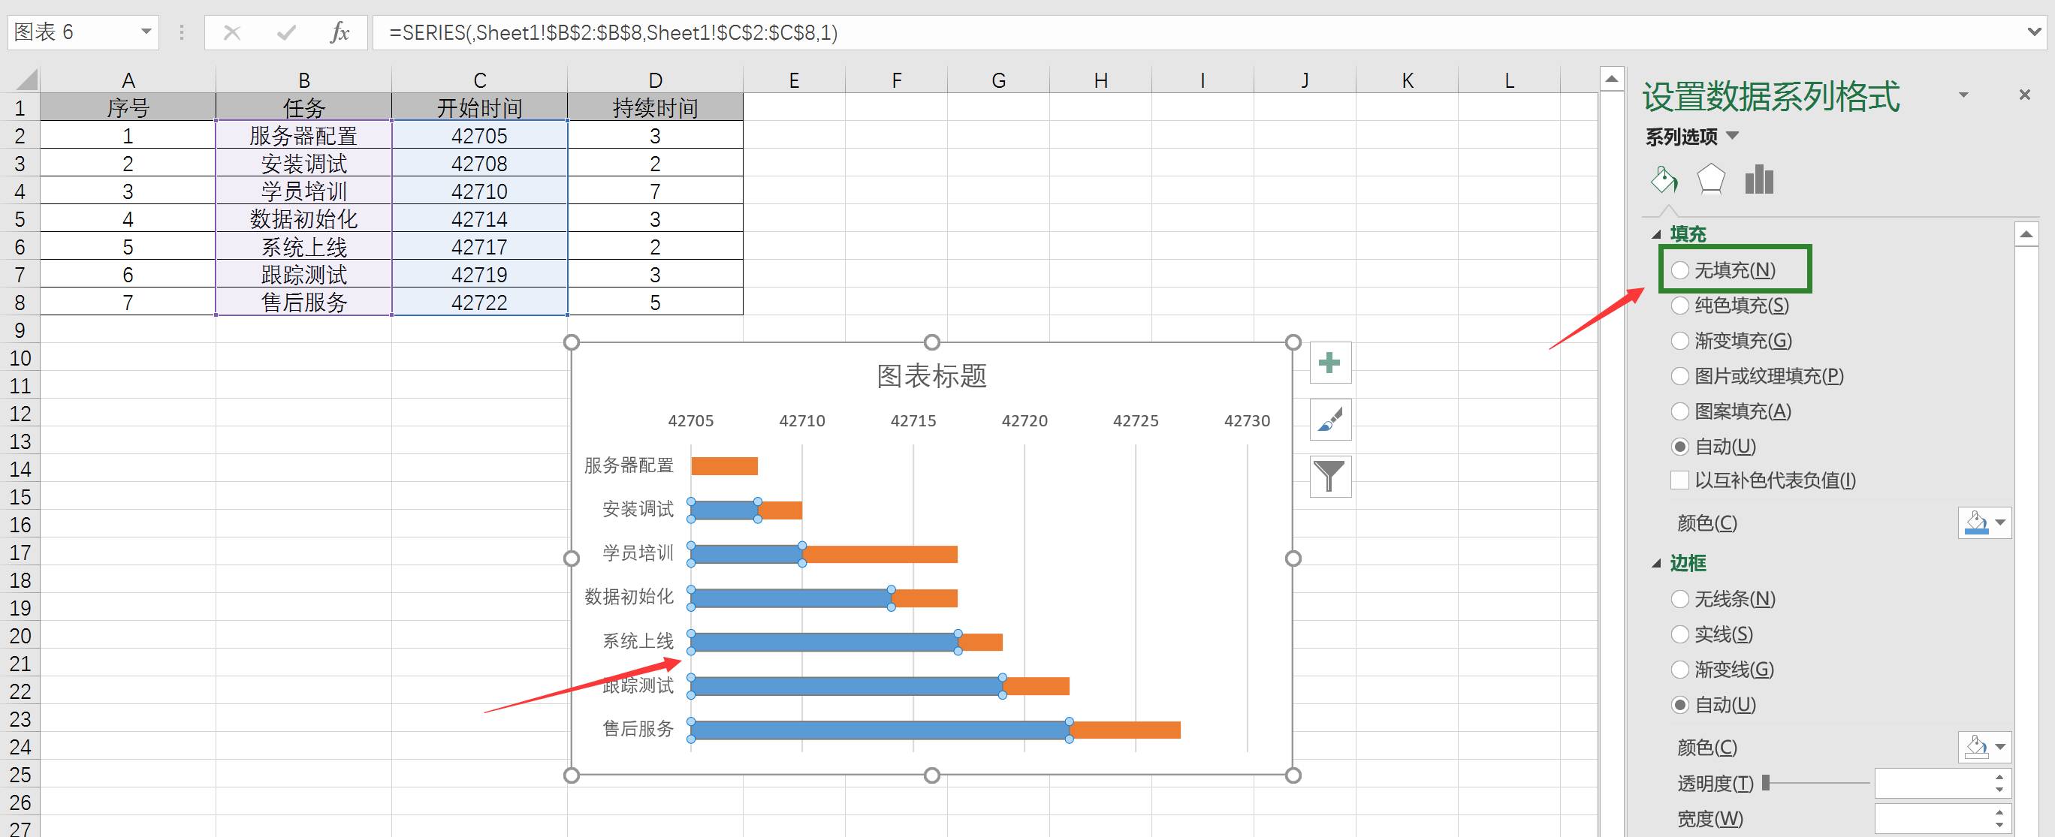Select the 无线条(N) border radio button
The image size is (2055, 837).
pos(1680,598)
